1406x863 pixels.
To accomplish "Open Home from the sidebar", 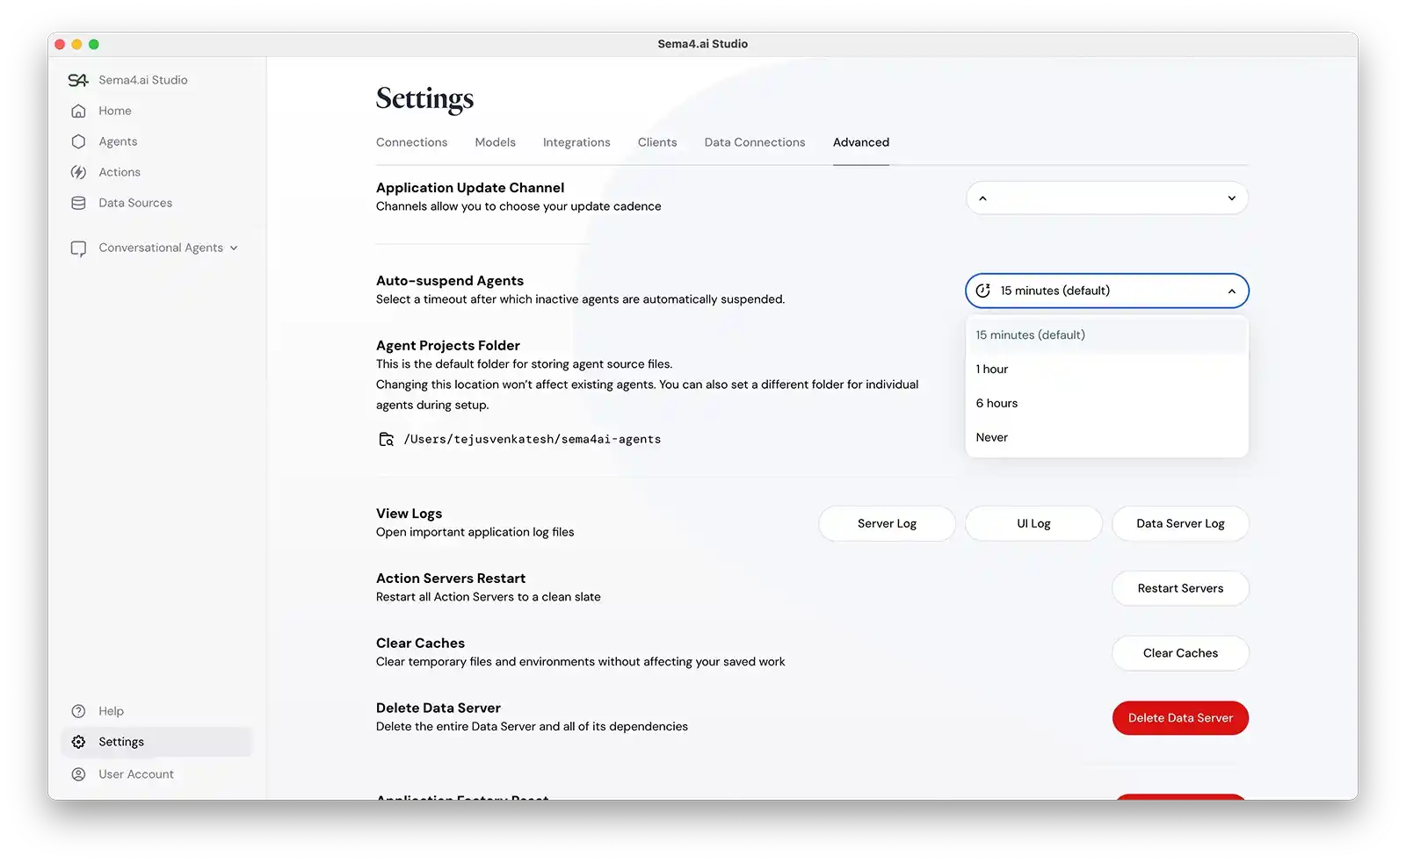I will pyautogui.click(x=113, y=111).
